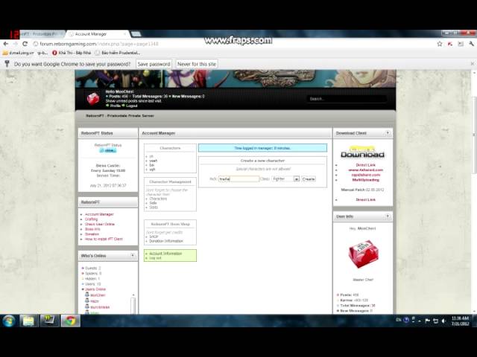
Task: Click Skills under Character Management
Action: point(153,203)
